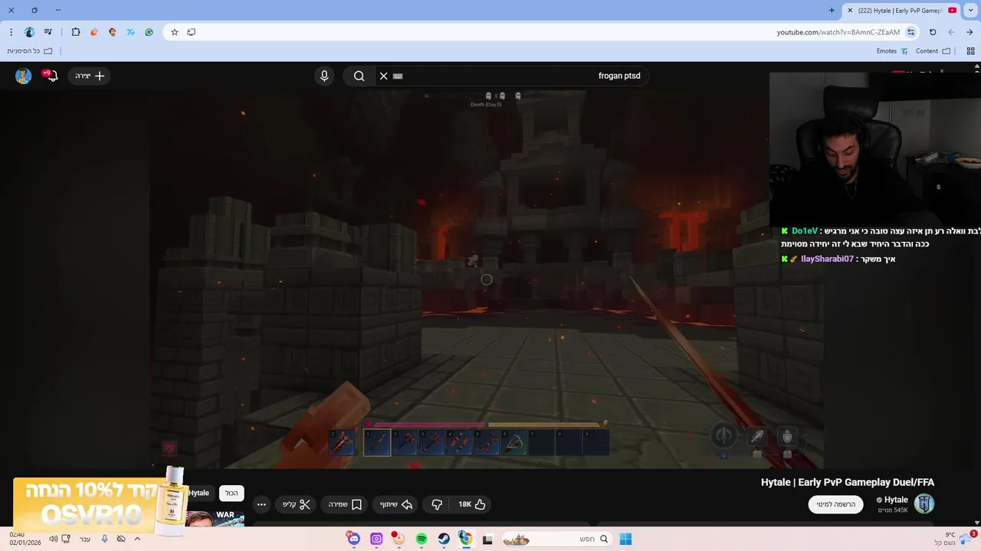Viewport: 981px width, 551px height.
Task: Close the Hytale YouTube tab
Action: pyautogui.click(x=850, y=11)
